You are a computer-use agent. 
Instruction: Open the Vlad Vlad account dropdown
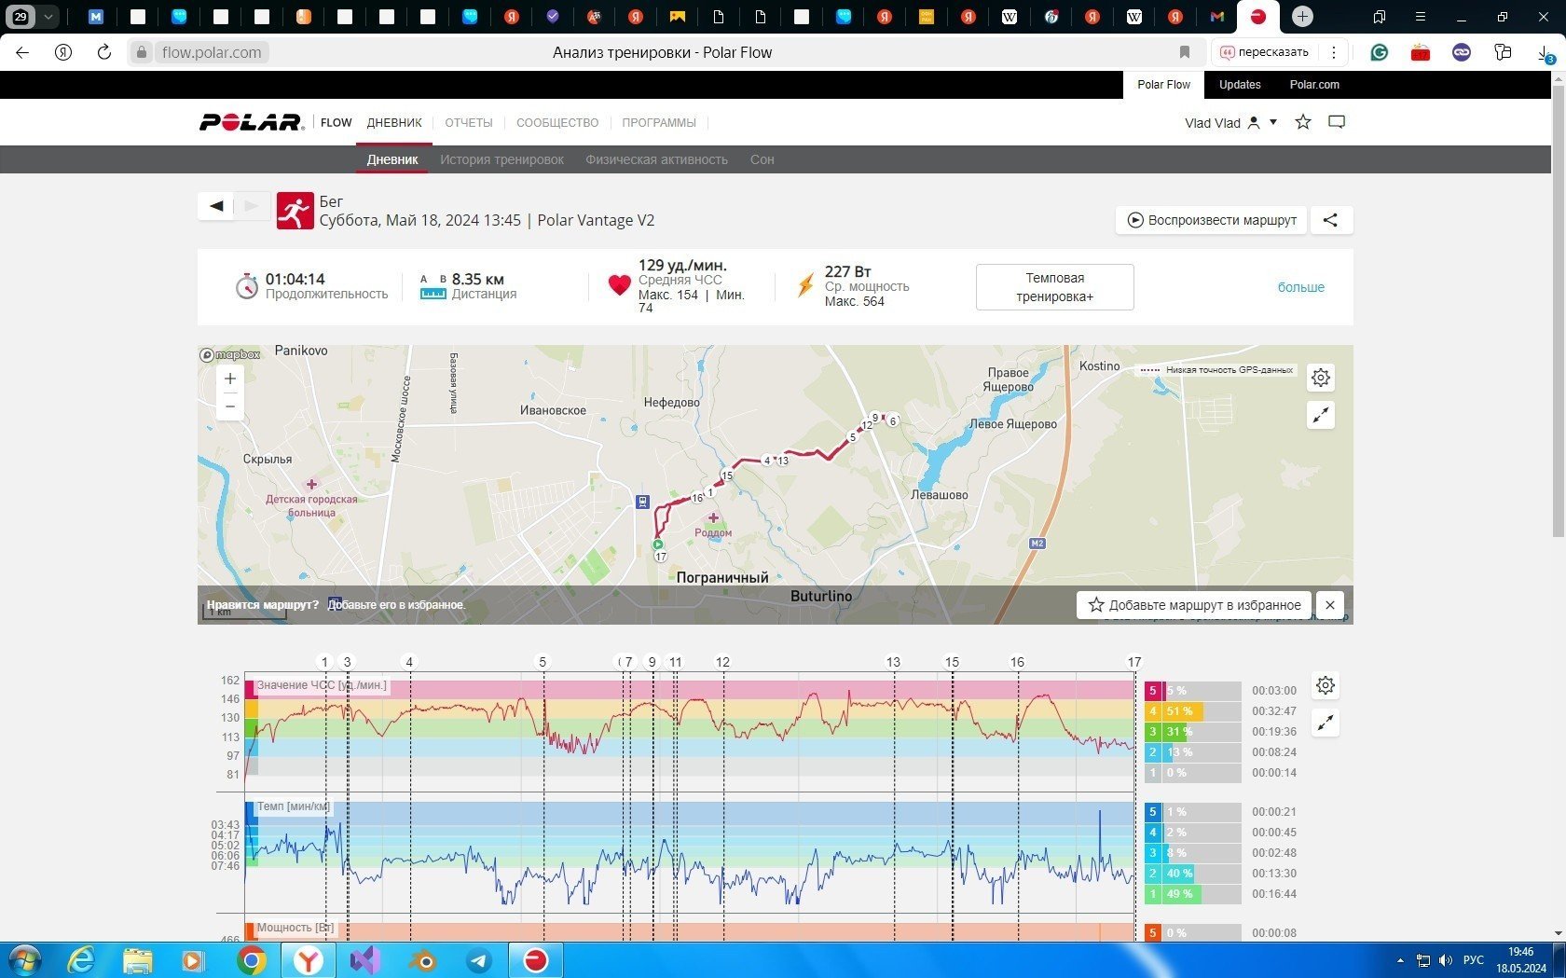click(1230, 123)
